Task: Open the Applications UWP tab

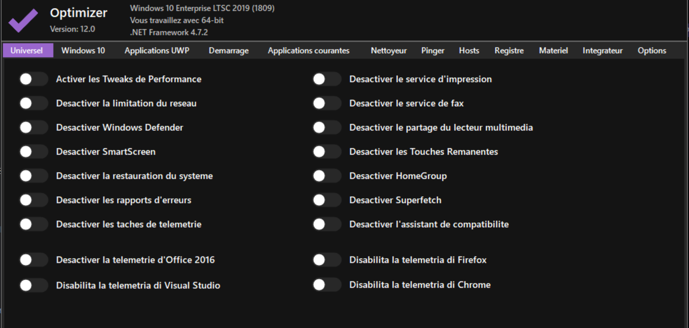Action: 157,51
